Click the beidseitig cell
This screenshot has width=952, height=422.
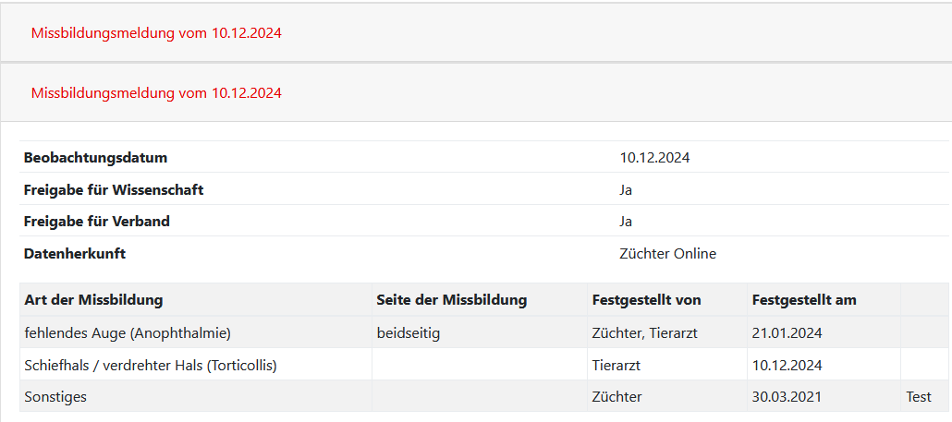tap(408, 332)
